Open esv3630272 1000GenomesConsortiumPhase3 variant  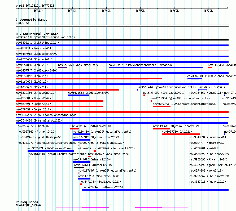tap(140, 65)
